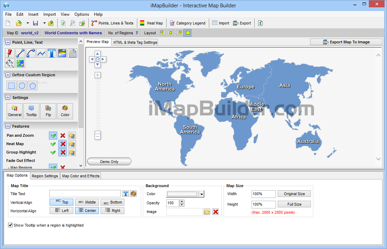Collapse the Define Custom Region section
Image resolution: width=387 pixels, height=249 pixels.
coord(8,75)
